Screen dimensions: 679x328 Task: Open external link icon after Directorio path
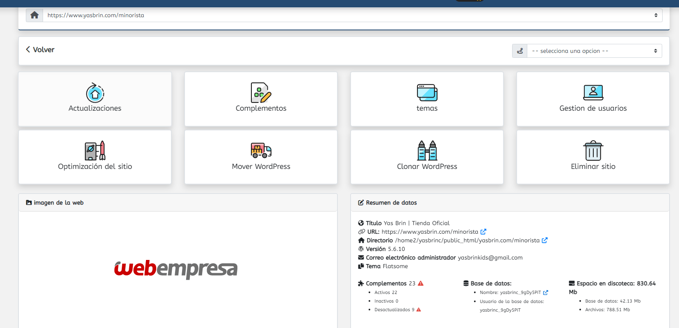tap(545, 240)
